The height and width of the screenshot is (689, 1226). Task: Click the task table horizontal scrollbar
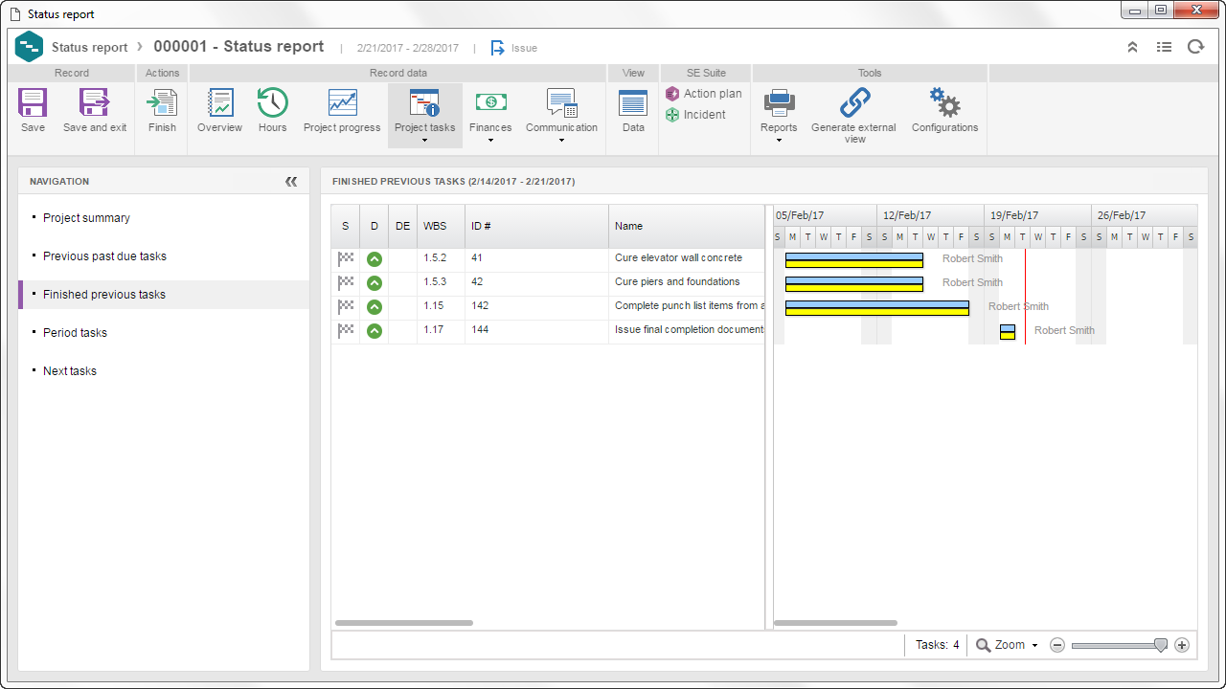click(404, 623)
